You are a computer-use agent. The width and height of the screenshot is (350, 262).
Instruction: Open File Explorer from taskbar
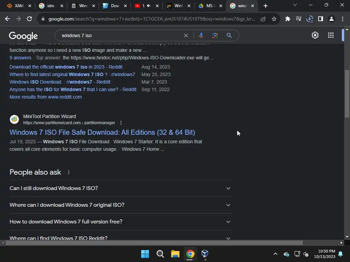[x=175, y=254]
